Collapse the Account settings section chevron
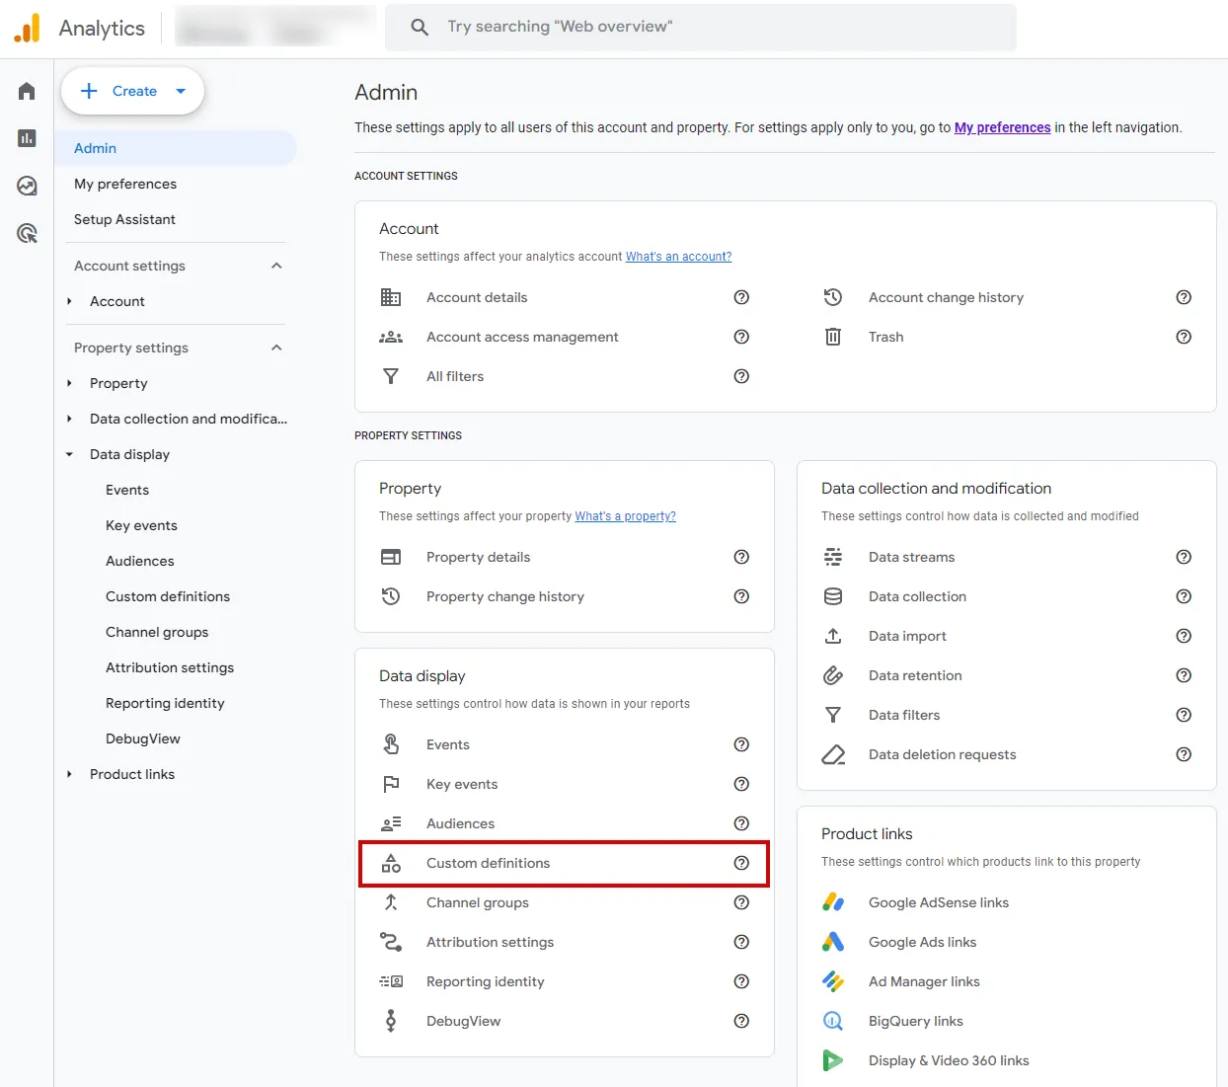The width and height of the screenshot is (1228, 1087). (x=276, y=266)
